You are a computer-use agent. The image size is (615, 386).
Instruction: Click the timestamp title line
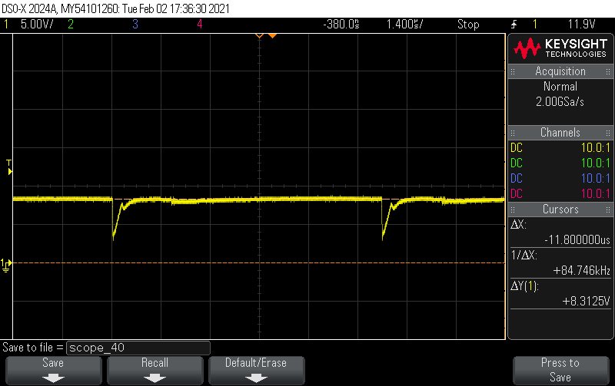click(115, 8)
